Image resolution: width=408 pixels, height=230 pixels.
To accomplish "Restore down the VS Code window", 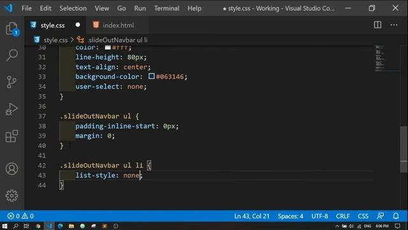I will pos(372,8).
